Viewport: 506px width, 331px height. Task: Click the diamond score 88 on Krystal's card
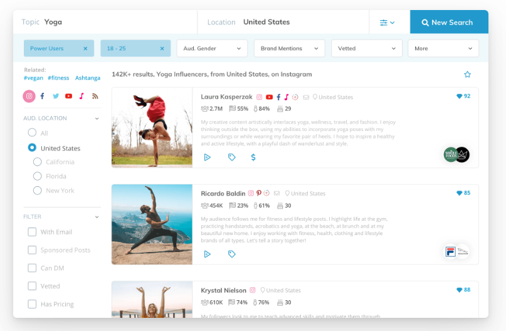click(463, 290)
